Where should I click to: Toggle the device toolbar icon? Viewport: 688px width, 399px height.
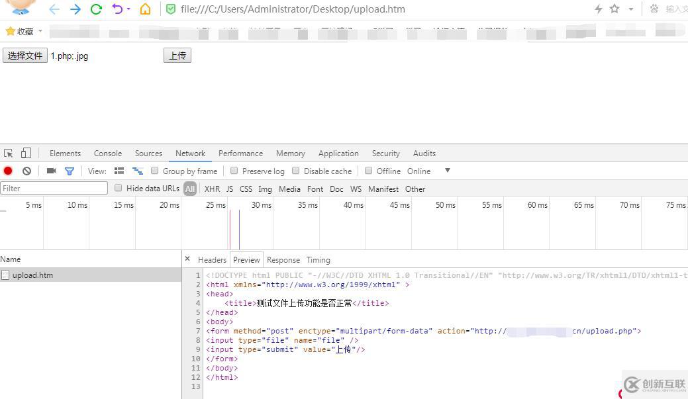pos(26,153)
